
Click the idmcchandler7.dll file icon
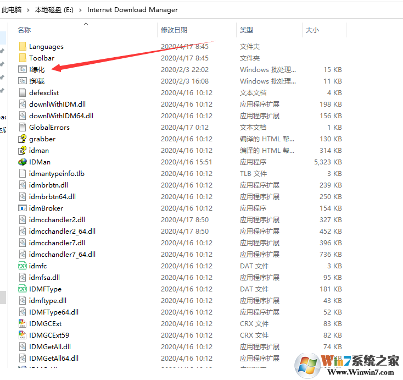23,243
